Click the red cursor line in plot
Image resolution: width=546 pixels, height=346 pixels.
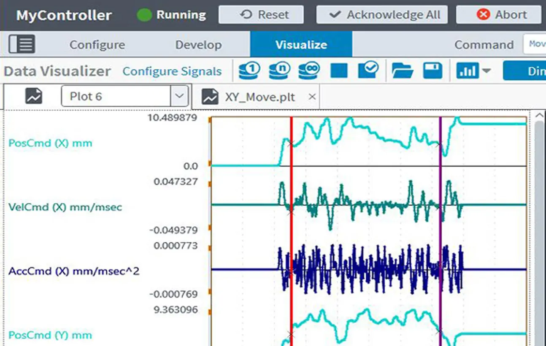click(291, 236)
